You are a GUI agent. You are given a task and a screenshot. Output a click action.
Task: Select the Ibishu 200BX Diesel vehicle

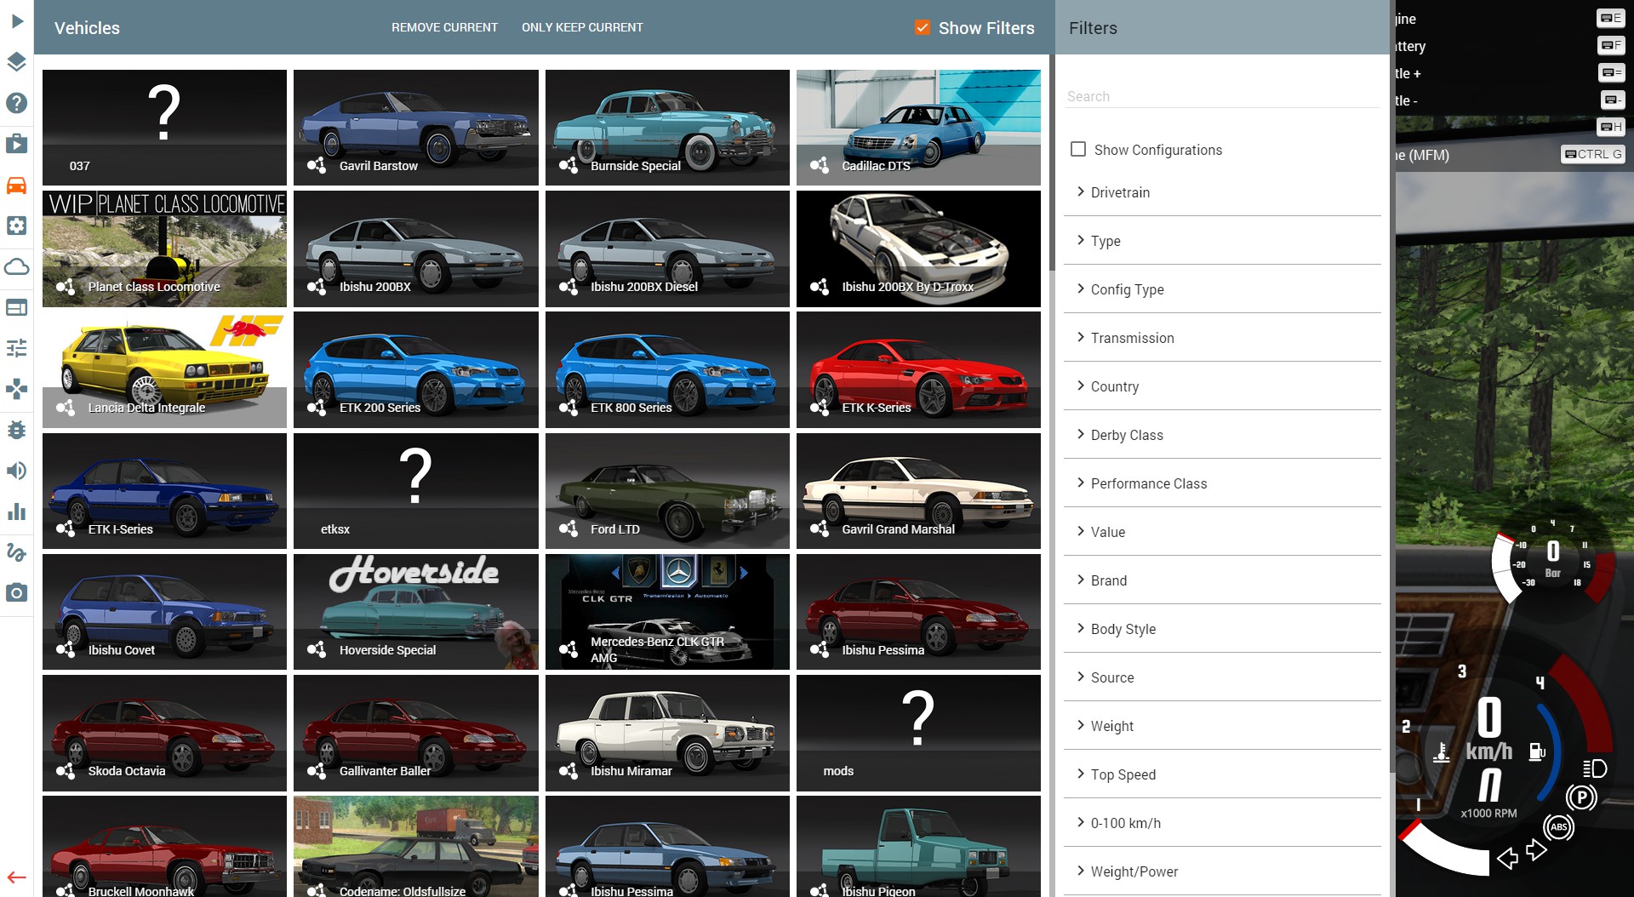pyautogui.click(x=667, y=249)
